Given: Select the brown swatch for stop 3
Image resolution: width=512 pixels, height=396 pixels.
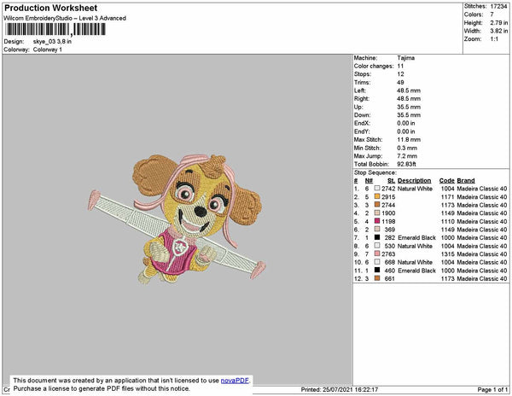Looking at the screenshot, I should (x=377, y=205).
